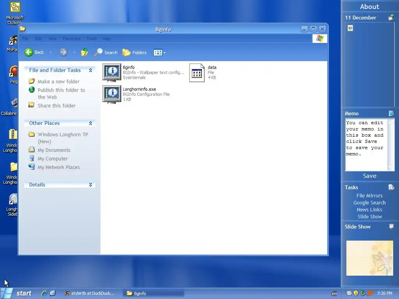This screenshot has width=399, height=299.
Task: Open the Tools menu
Action: pyautogui.click(x=91, y=39)
